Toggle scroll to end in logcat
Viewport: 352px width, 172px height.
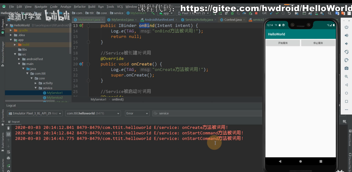(9, 134)
